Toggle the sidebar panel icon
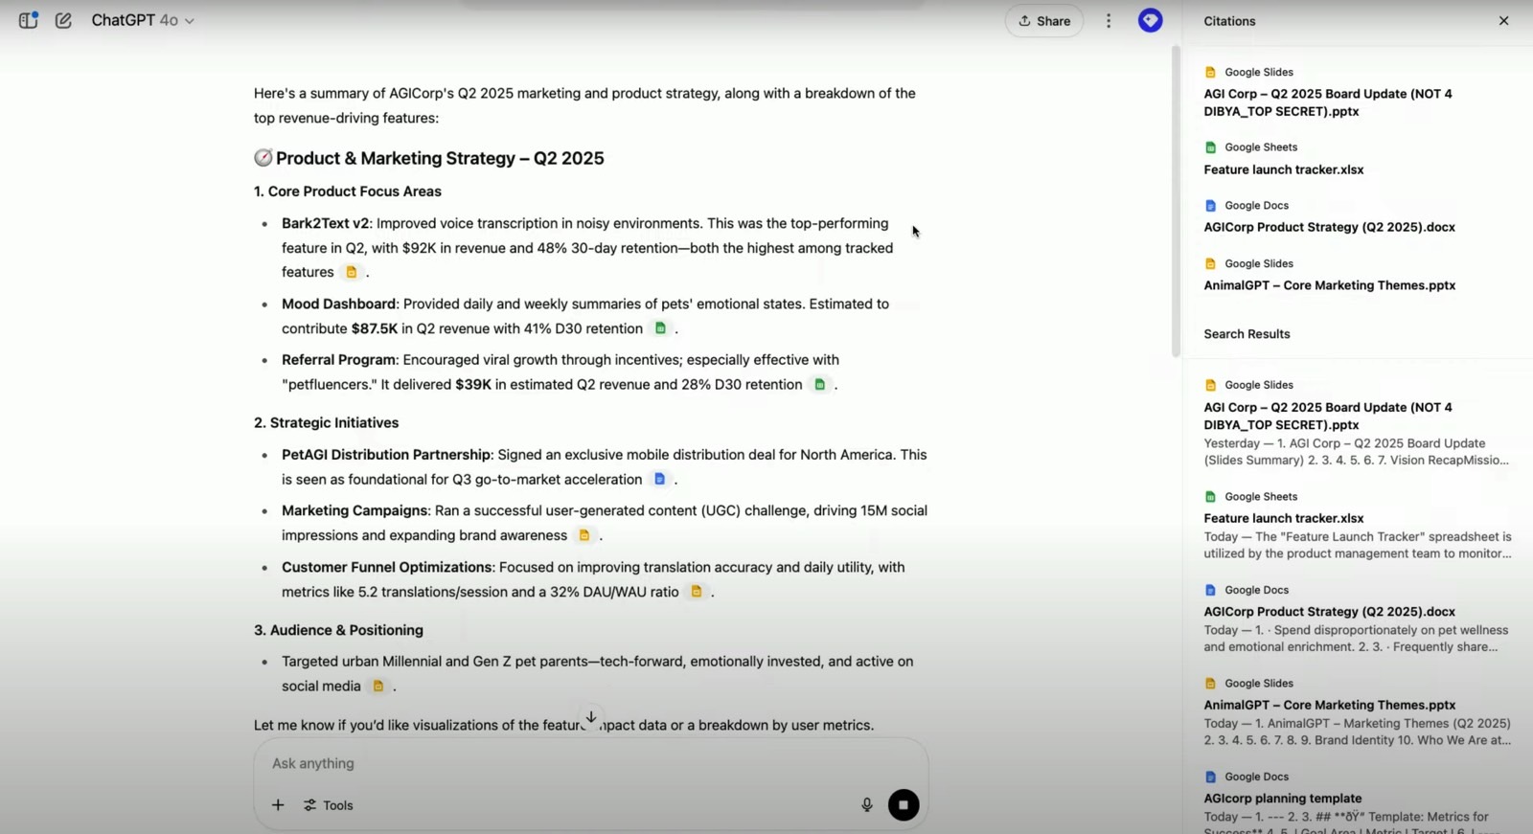 (x=28, y=20)
